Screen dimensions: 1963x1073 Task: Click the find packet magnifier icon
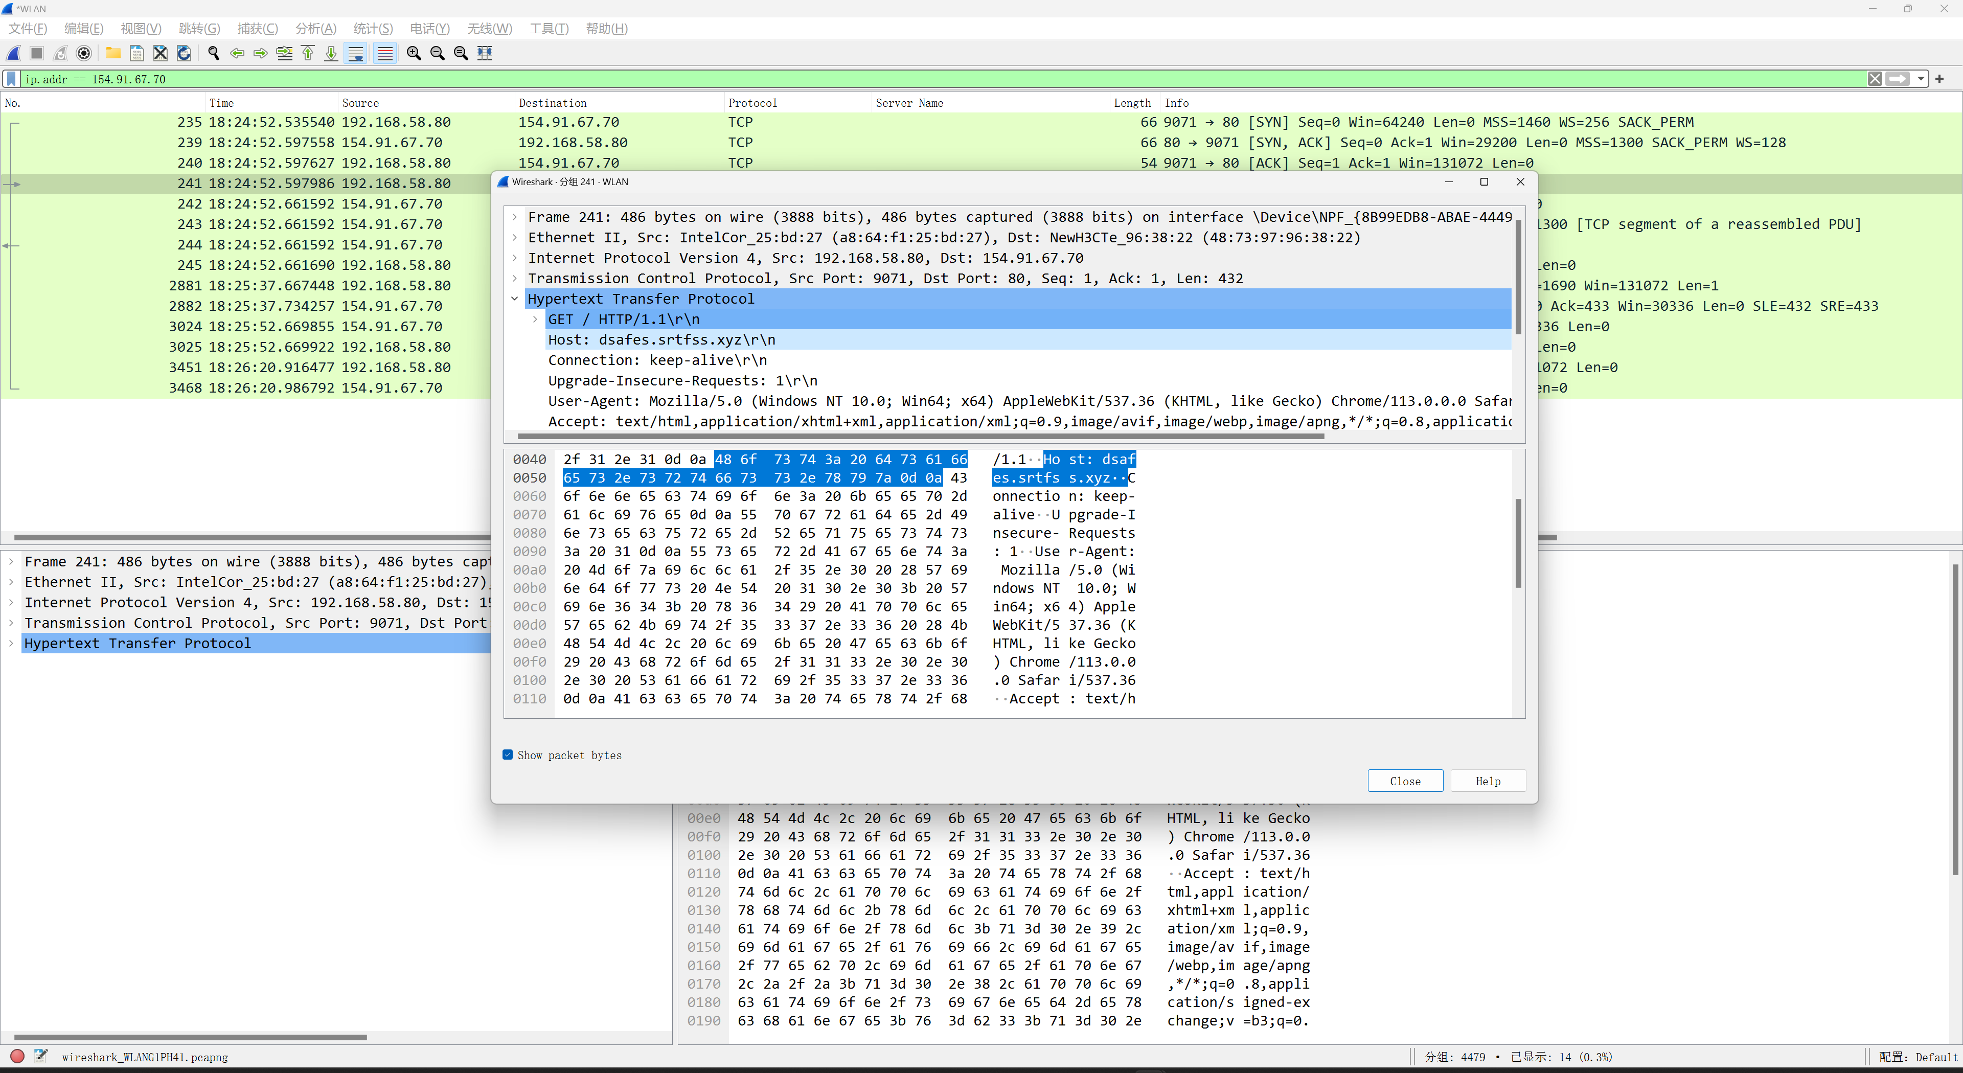click(213, 53)
